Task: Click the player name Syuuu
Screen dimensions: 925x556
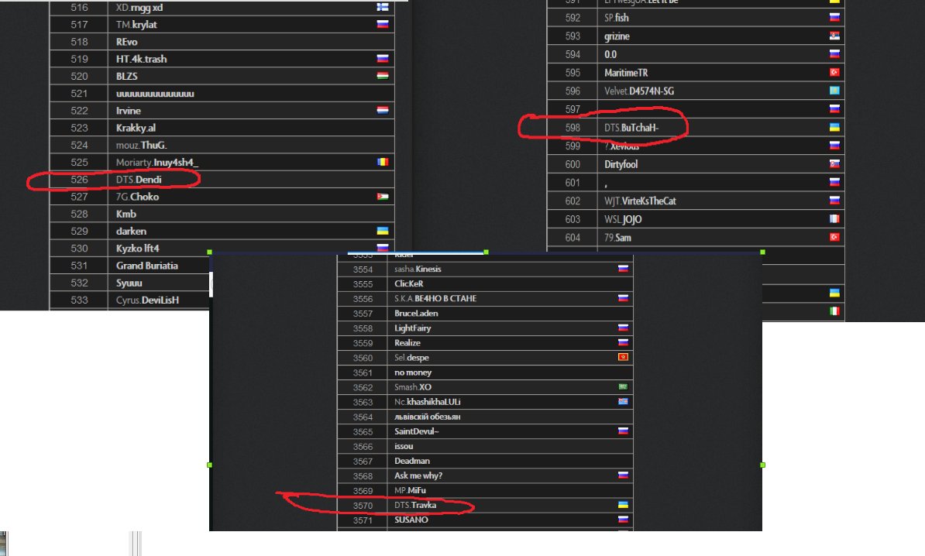Action: [129, 283]
